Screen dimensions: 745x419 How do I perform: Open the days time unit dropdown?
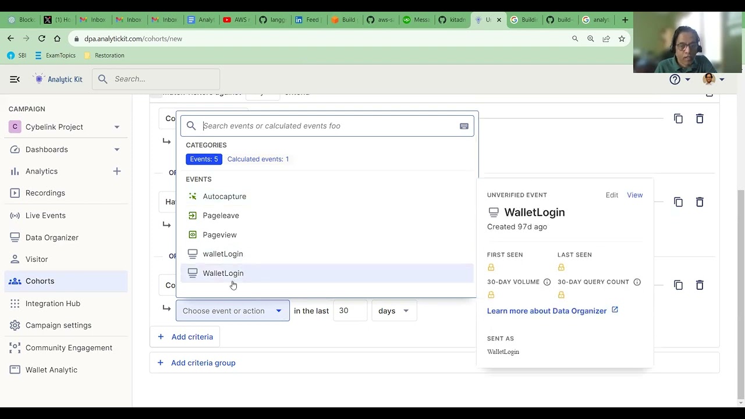click(x=394, y=311)
